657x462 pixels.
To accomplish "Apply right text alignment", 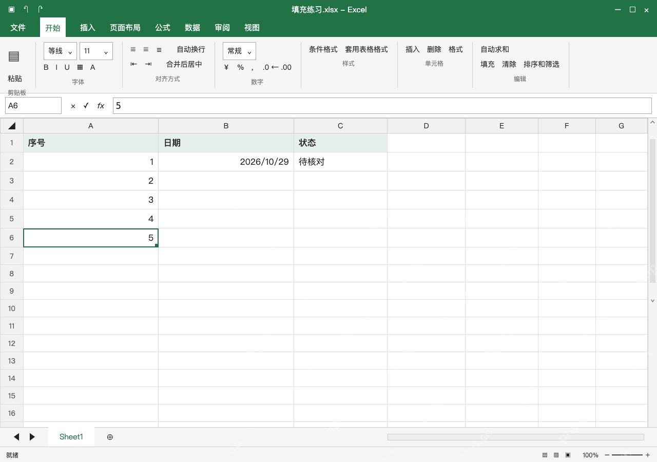I will tap(159, 49).
